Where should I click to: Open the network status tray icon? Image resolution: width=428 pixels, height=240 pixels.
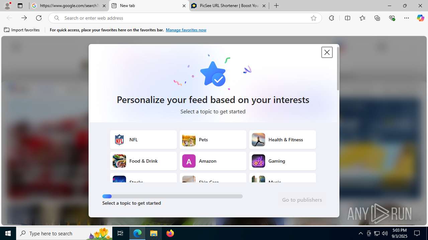[x=377, y=233]
